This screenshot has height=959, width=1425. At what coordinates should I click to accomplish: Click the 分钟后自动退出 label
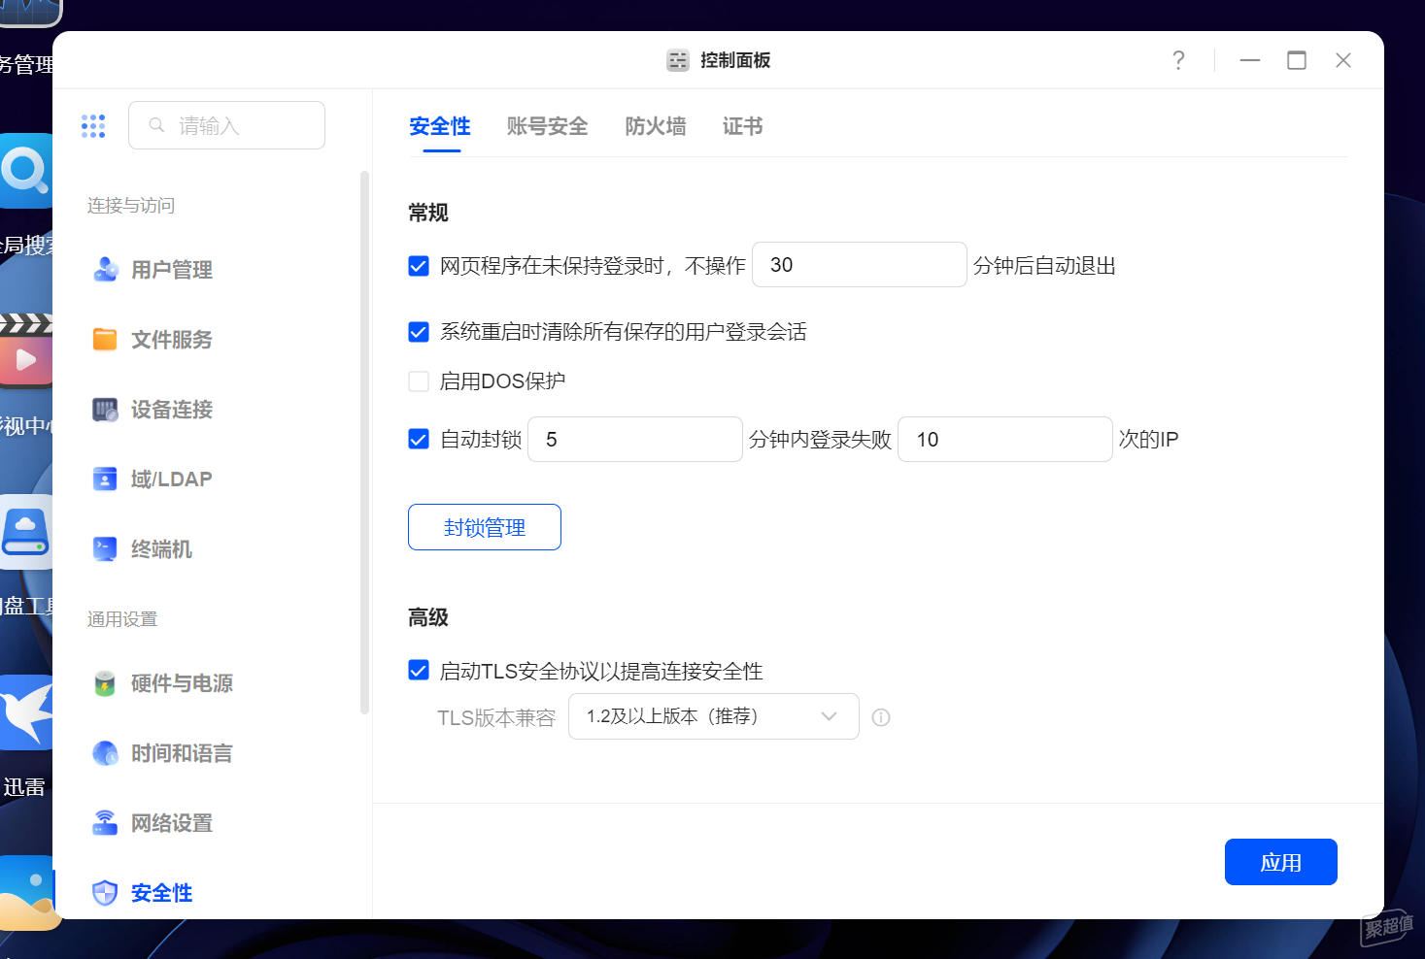click(1044, 266)
